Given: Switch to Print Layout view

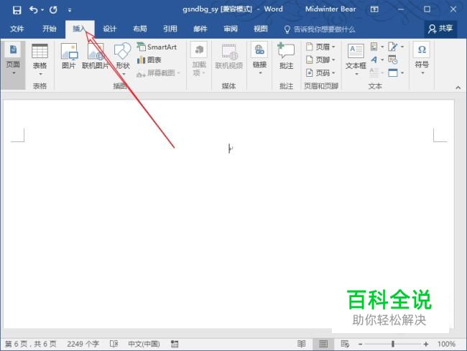Looking at the screenshot, I should tap(323, 344).
